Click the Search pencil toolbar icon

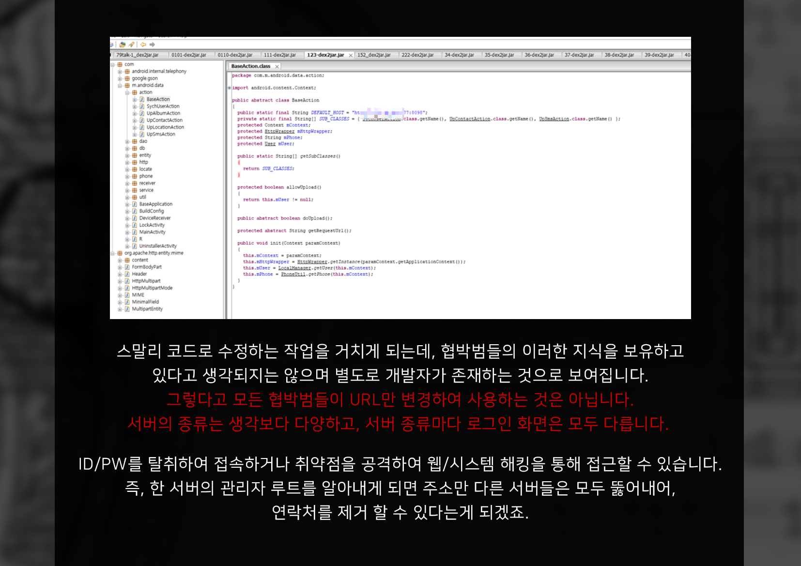[131, 45]
